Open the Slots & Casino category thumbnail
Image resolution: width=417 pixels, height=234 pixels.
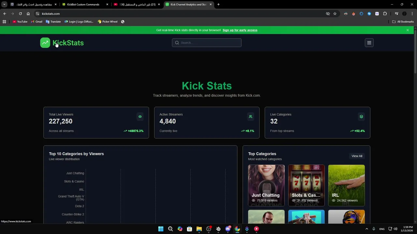pyautogui.click(x=306, y=185)
